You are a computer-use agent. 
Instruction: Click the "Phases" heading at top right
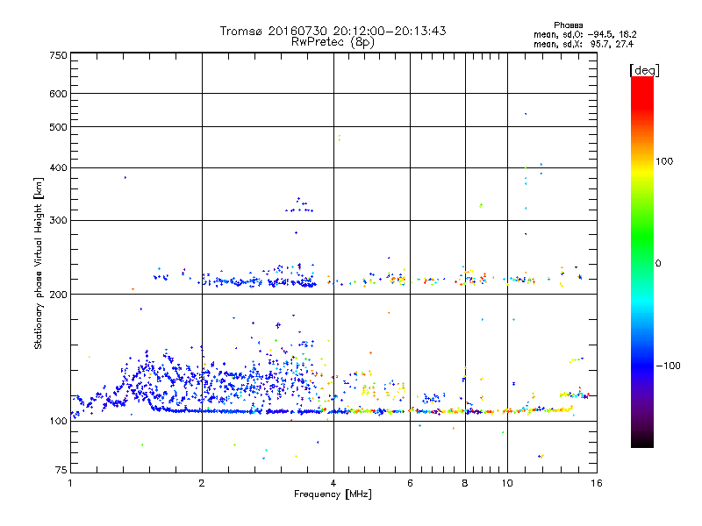pos(568,25)
